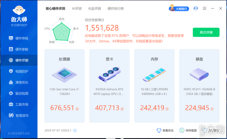Click the green 再次评测 button
Viewport: 227px width, 139px height.
tap(206, 32)
